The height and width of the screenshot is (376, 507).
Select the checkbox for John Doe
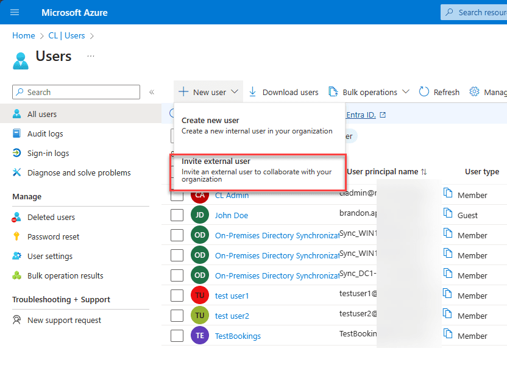177,215
